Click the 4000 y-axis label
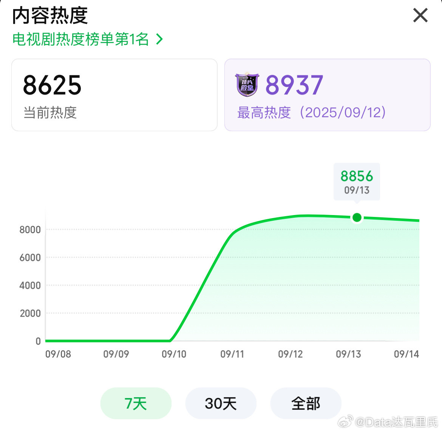This screenshot has height=432, width=442. [x=30, y=286]
